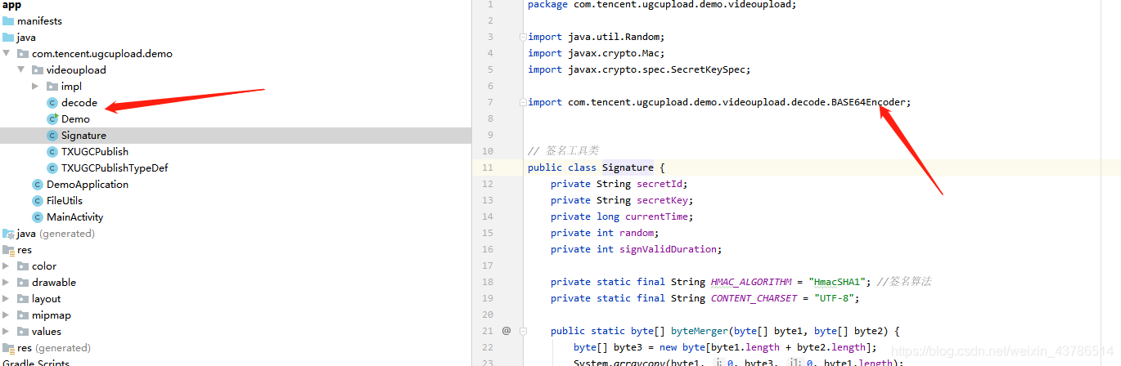The width and height of the screenshot is (1121, 366).
Task: Select the color resource folder icon
Action: click(23, 266)
